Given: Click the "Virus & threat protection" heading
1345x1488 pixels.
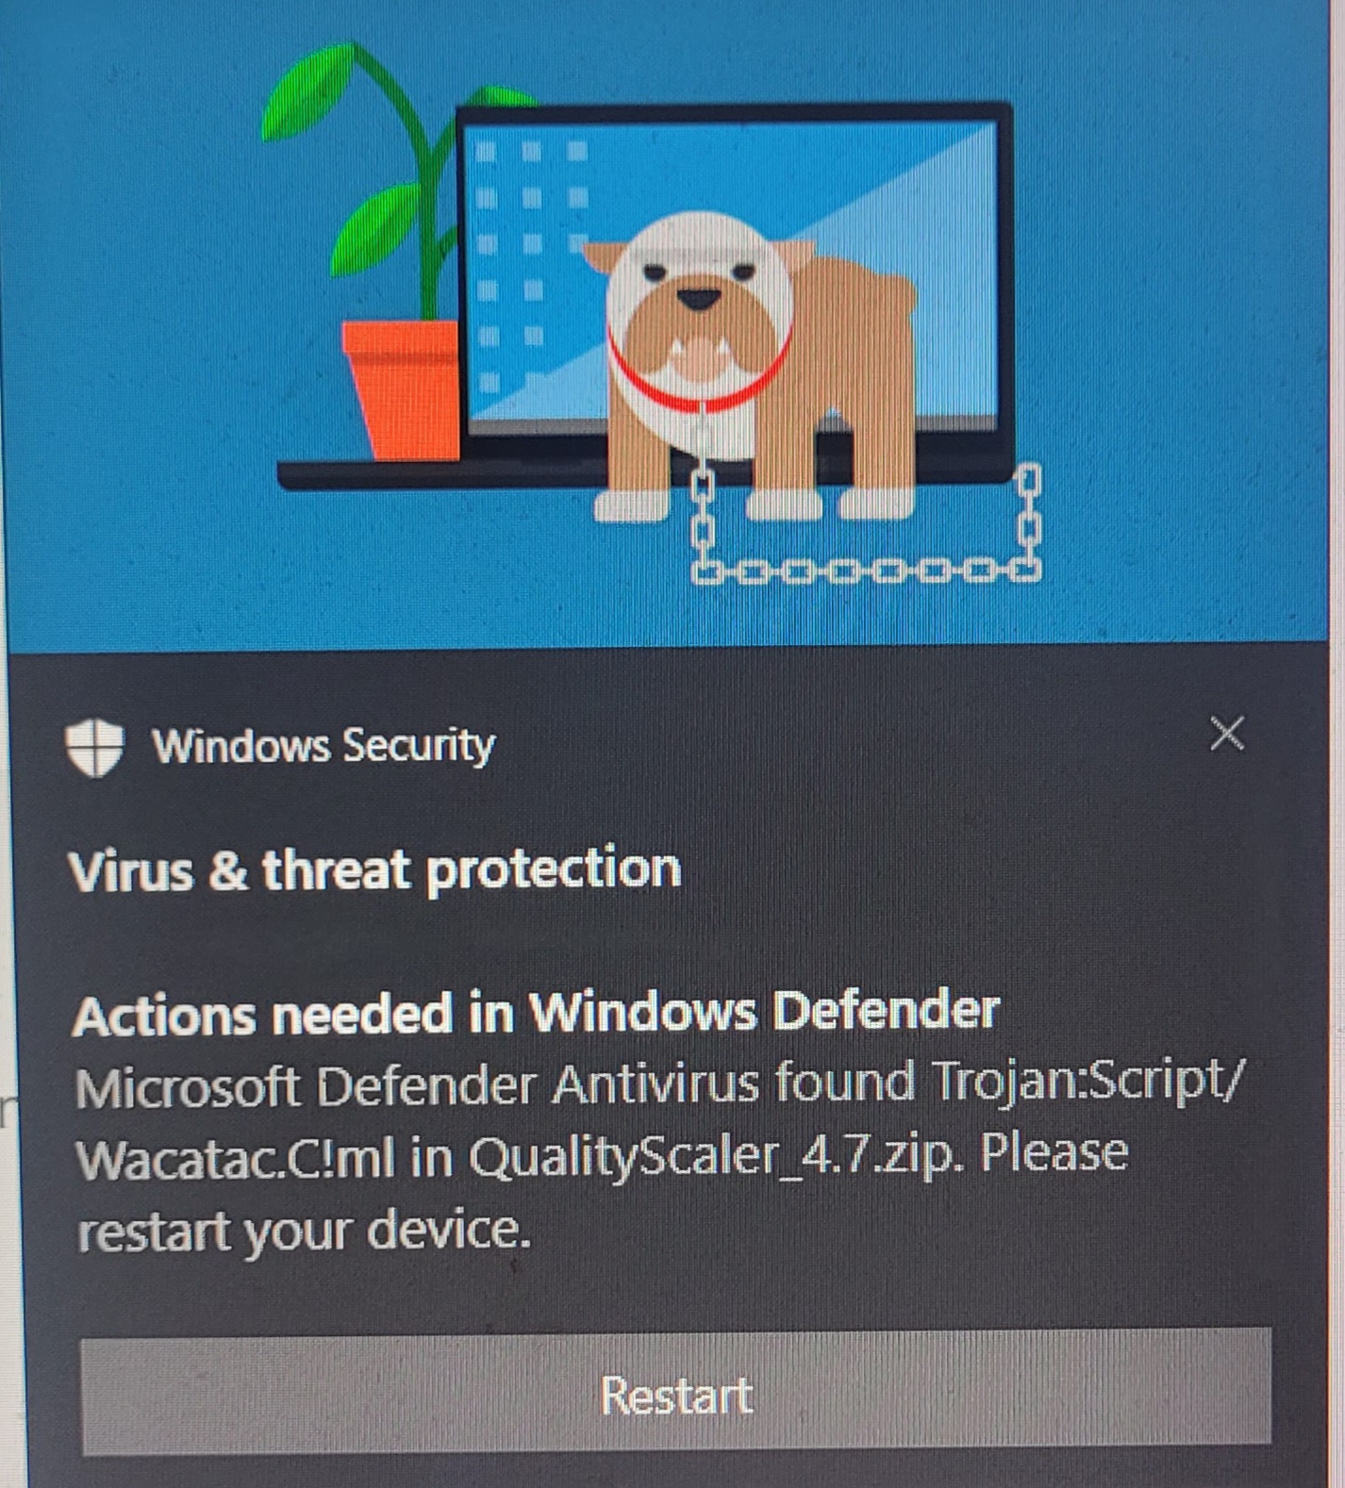Looking at the screenshot, I should (x=374, y=868).
